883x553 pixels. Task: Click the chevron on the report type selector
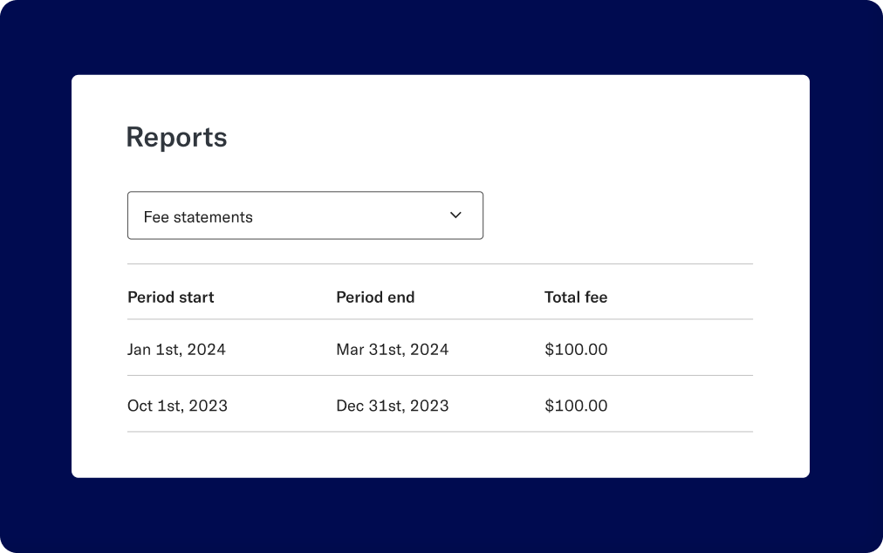tap(455, 215)
